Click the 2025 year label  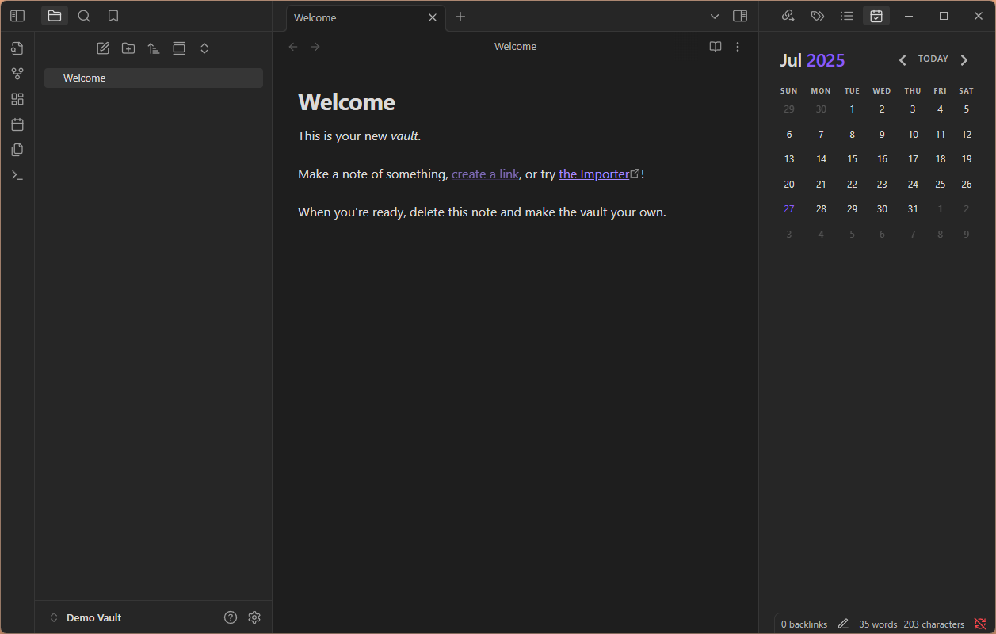pyautogui.click(x=826, y=61)
